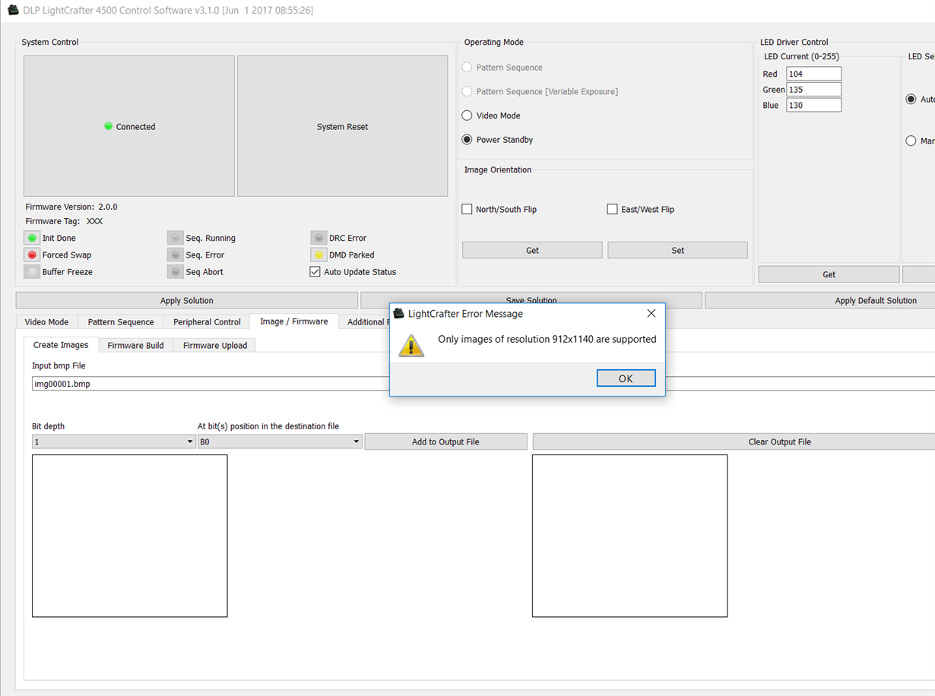Click the Seq Abort indicator

176,271
